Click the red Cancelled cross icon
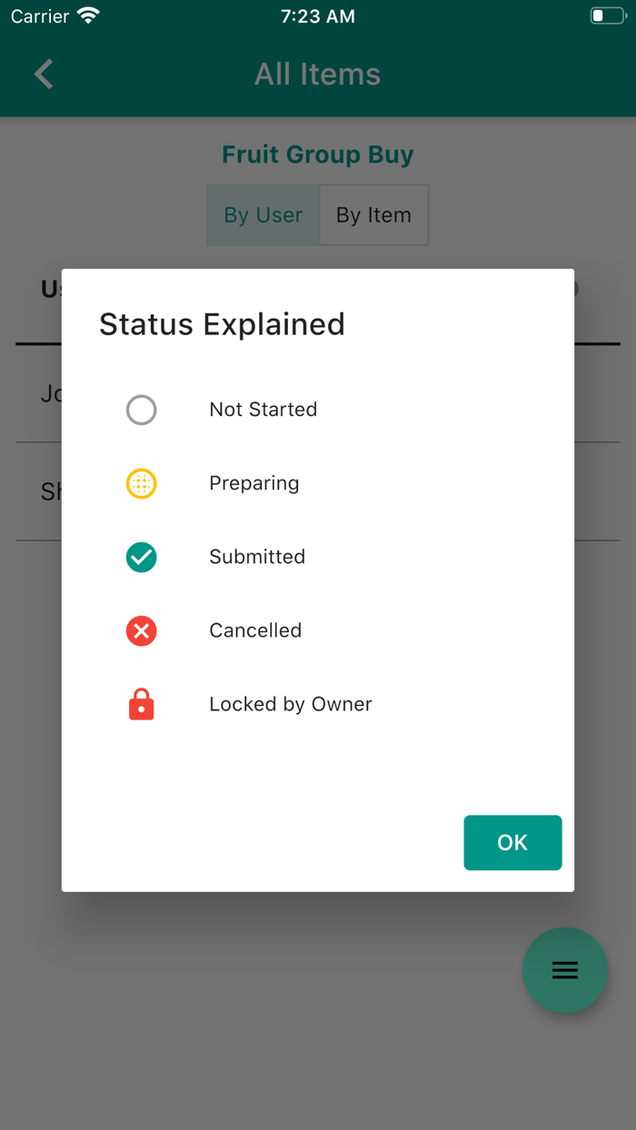 142,631
